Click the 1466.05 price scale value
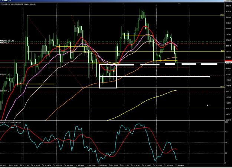This screenshot has height=168, width=232. click(x=228, y=86)
